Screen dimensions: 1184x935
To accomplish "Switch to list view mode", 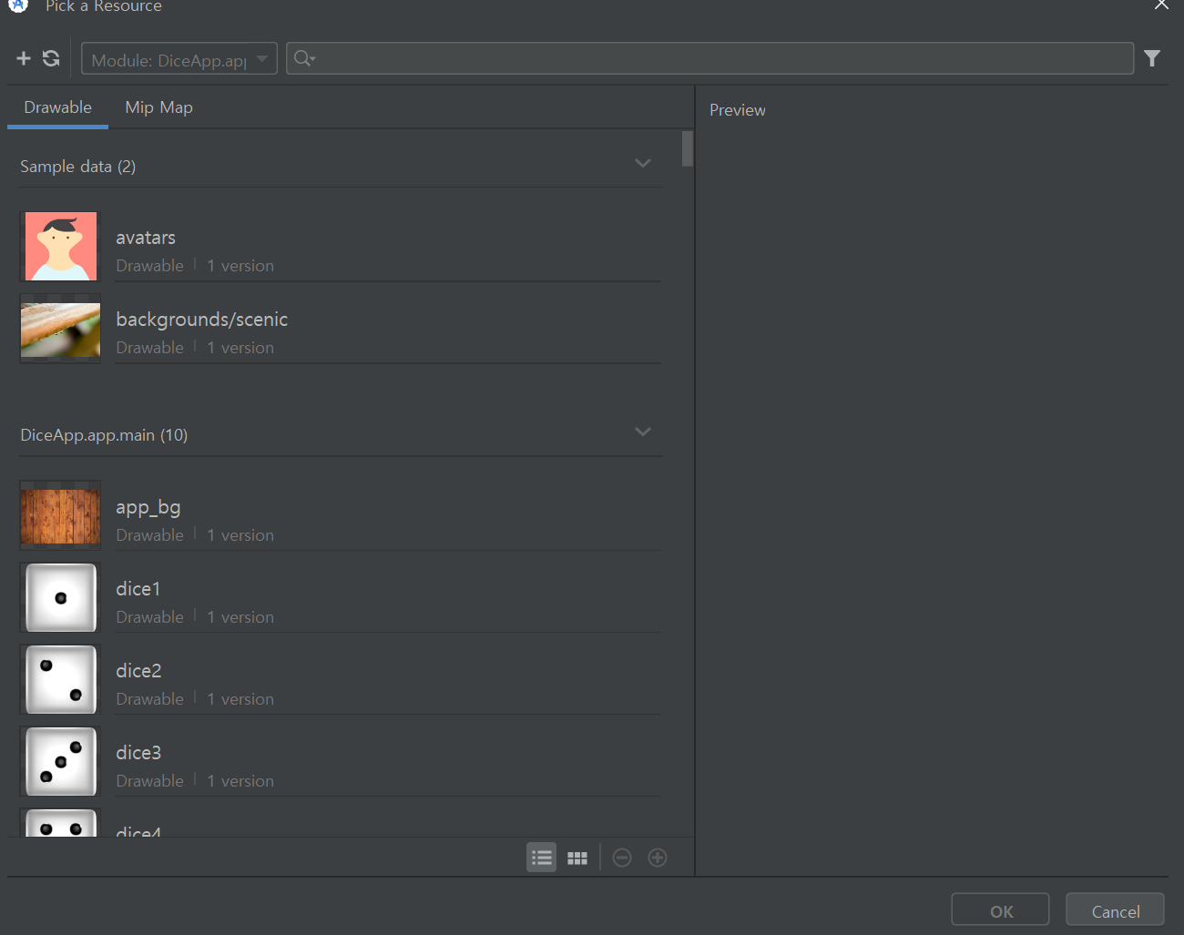I will click(x=542, y=858).
